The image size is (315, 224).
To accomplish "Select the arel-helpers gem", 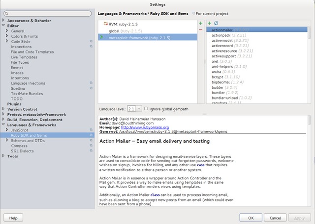I will tap(257, 66).
